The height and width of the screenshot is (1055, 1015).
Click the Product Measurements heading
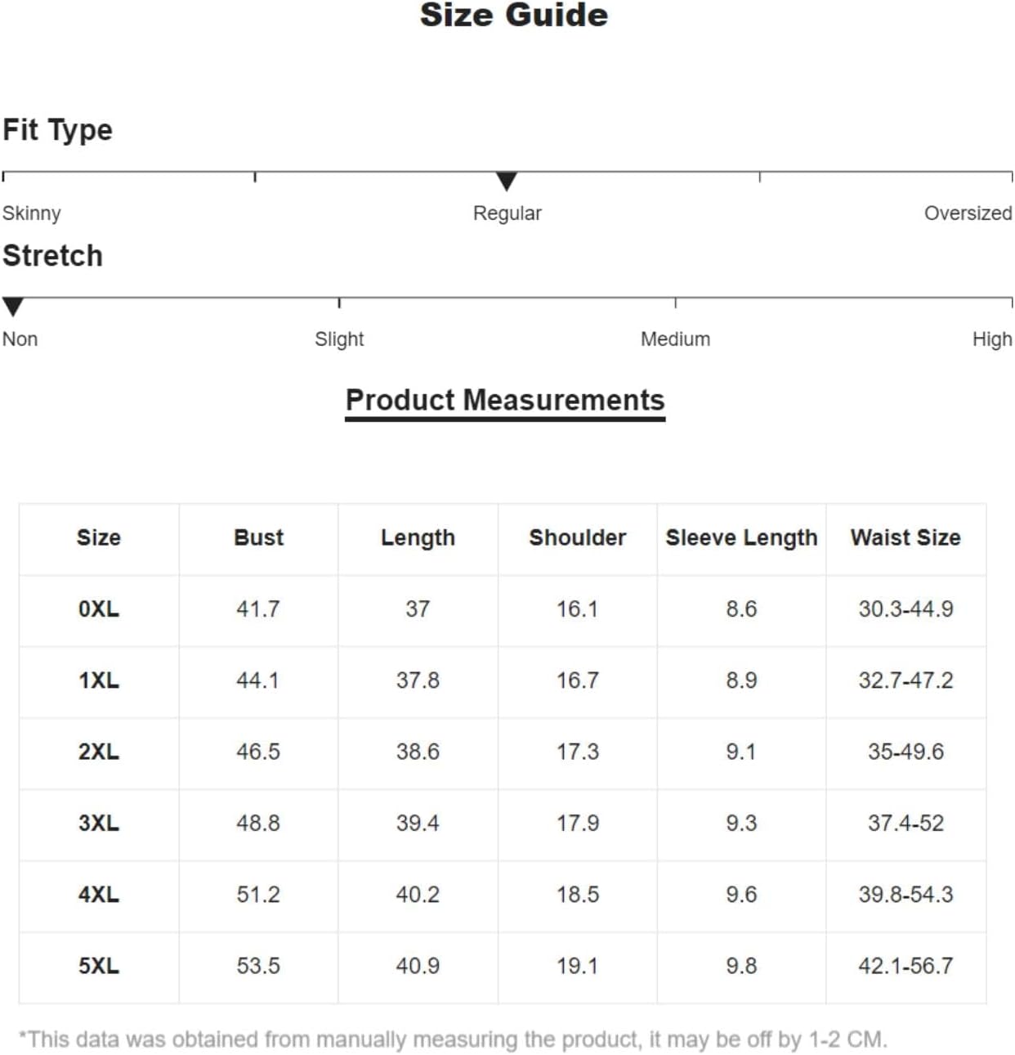click(x=505, y=400)
